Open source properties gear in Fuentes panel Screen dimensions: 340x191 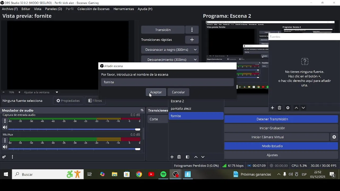[x=288, y=108]
